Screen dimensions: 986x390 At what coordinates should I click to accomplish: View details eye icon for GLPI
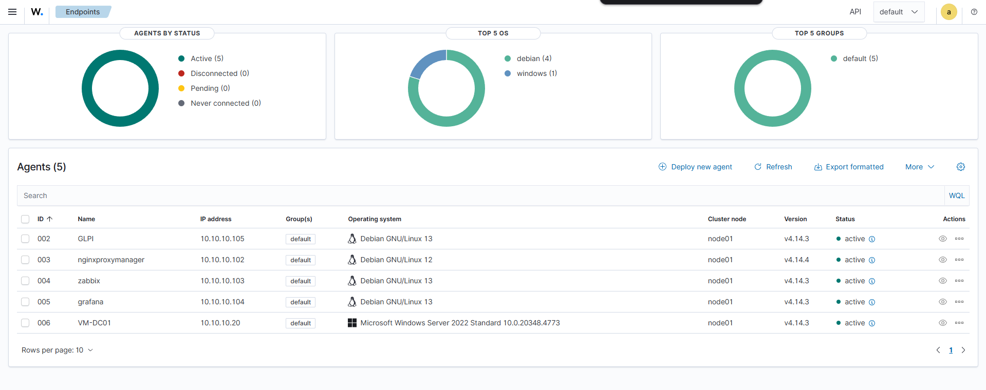(943, 239)
